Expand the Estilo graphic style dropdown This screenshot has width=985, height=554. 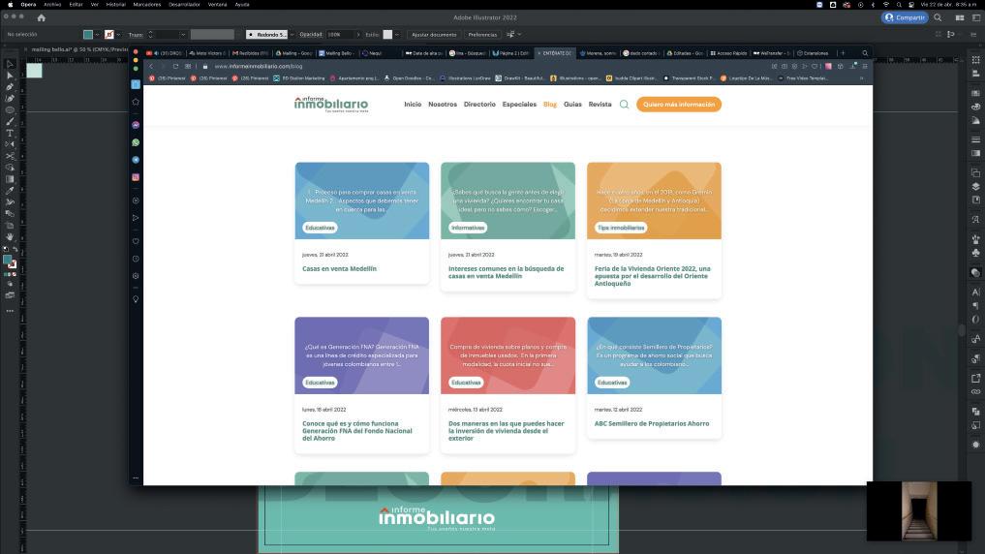point(396,35)
